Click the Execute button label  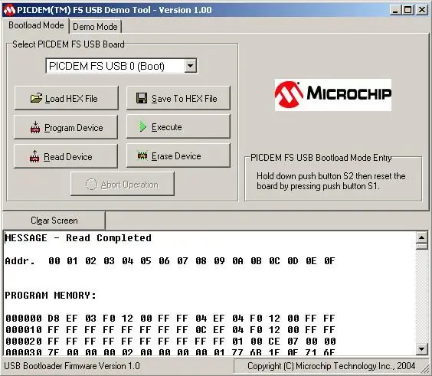167,127
